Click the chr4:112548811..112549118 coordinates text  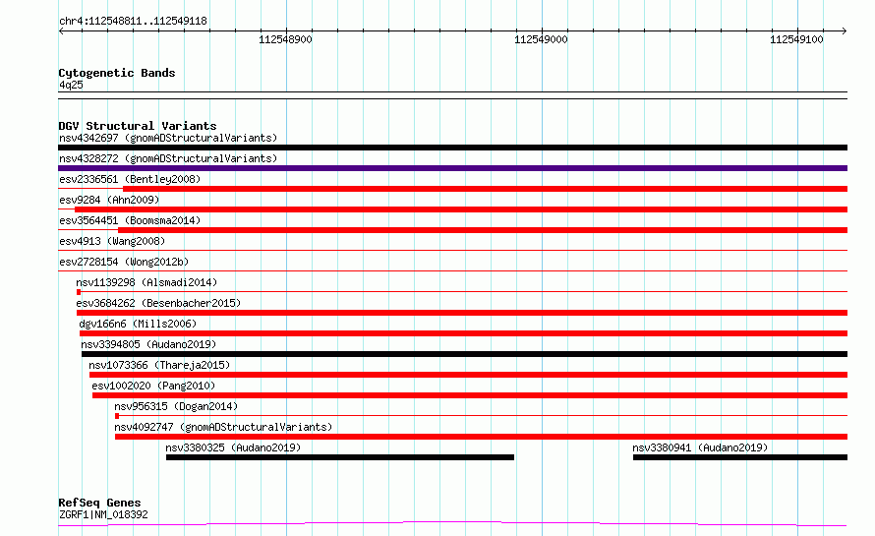coord(133,22)
